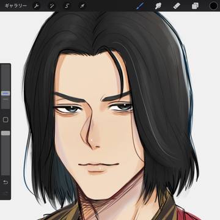The height and width of the screenshot is (220, 220).
Task: Open the active color picker circle
Action: pos(213,5)
